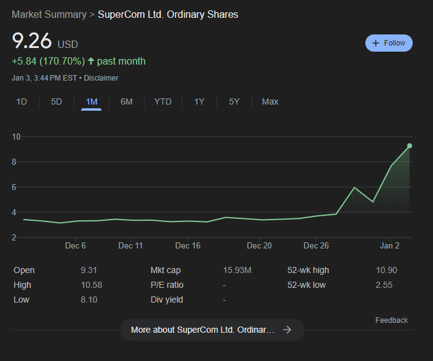The width and height of the screenshot is (433, 361).
Task: Open More about SuperCom Ltd. button
Action: [212, 330]
